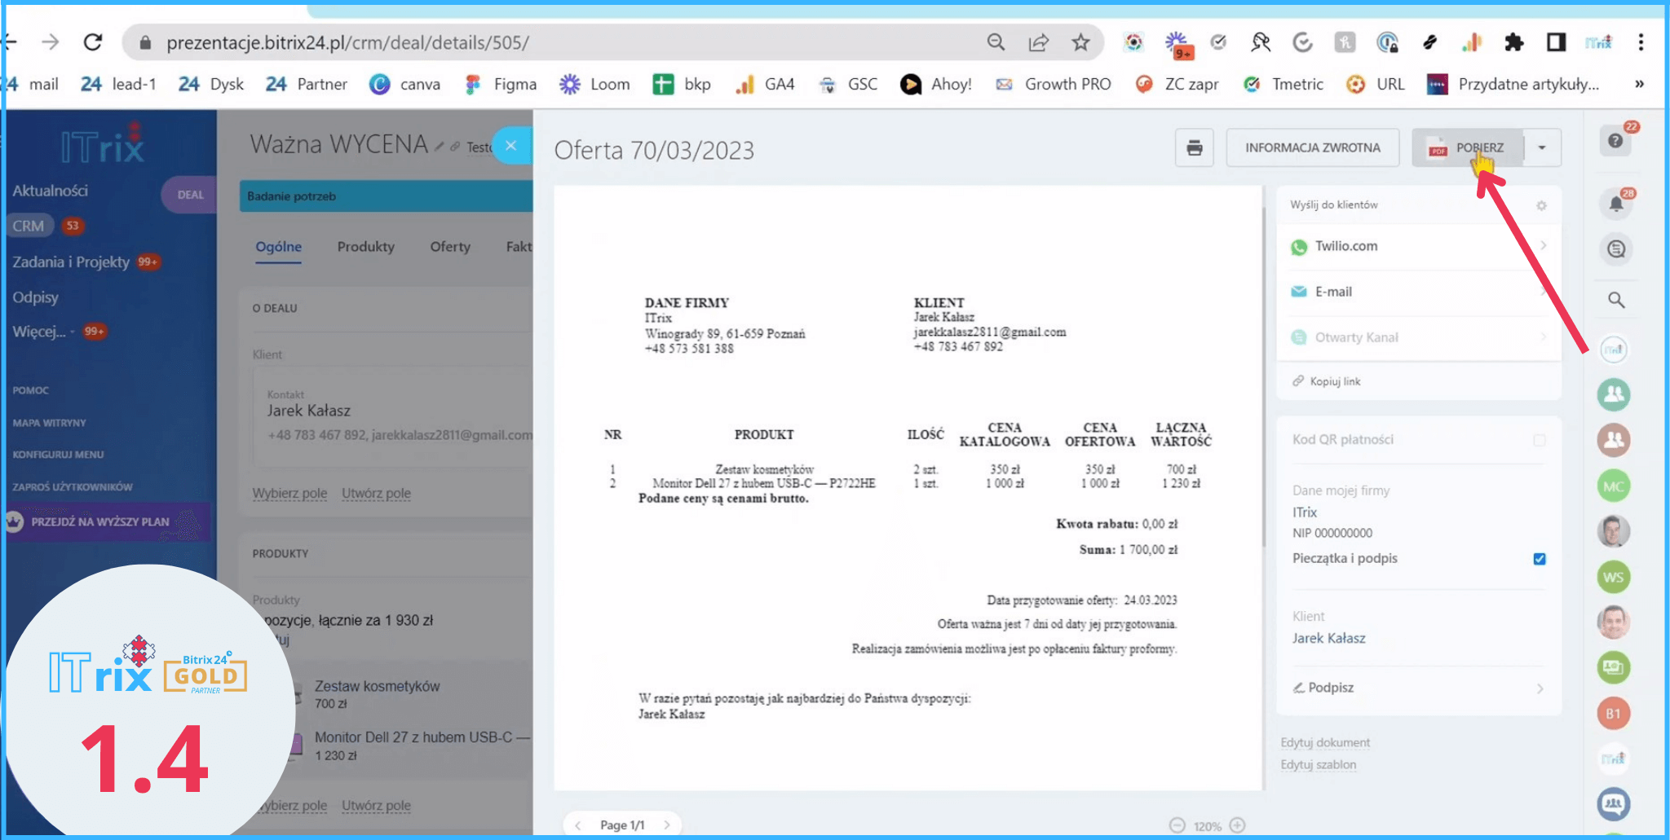Click the Kopiuj link option
The image size is (1670, 840).
click(1334, 381)
